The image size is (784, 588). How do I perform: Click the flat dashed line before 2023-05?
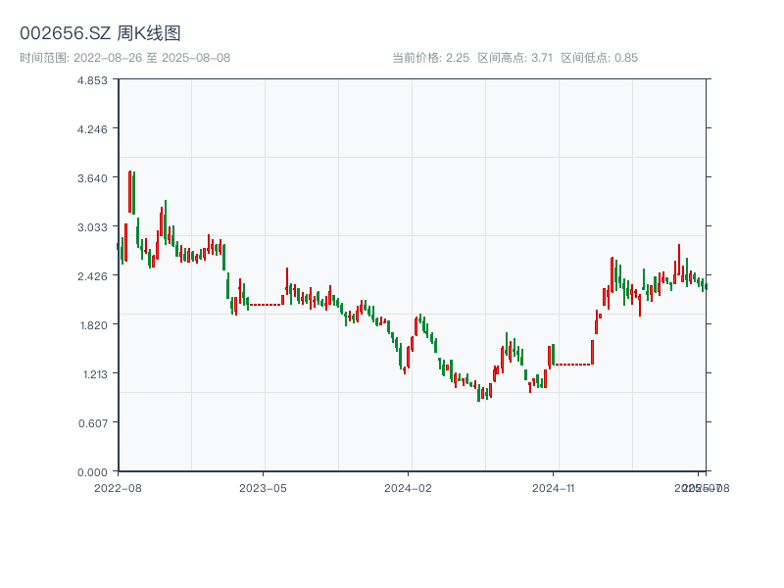(x=265, y=305)
